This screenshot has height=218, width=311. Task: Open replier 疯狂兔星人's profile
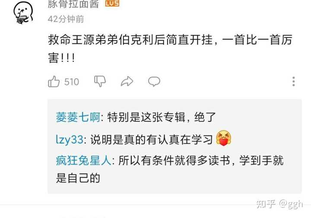[83, 160]
